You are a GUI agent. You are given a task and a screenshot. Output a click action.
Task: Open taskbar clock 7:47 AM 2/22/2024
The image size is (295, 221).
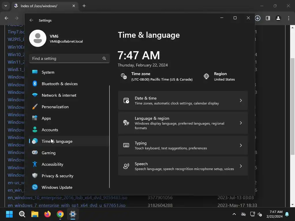pos(275,214)
